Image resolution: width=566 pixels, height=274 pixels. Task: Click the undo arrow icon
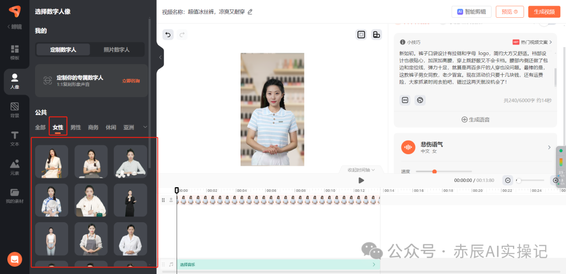[168, 35]
